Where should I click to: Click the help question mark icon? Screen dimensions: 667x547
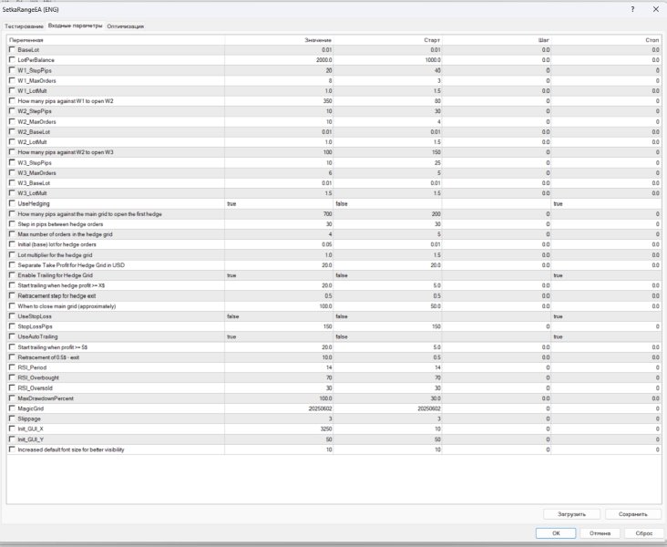pyautogui.click(x=632, y=9)
